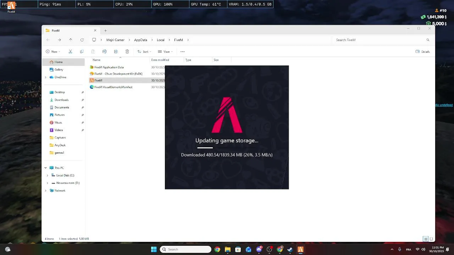Click the taskbar Search box
The image size is (454, 255).
[185, 249]
